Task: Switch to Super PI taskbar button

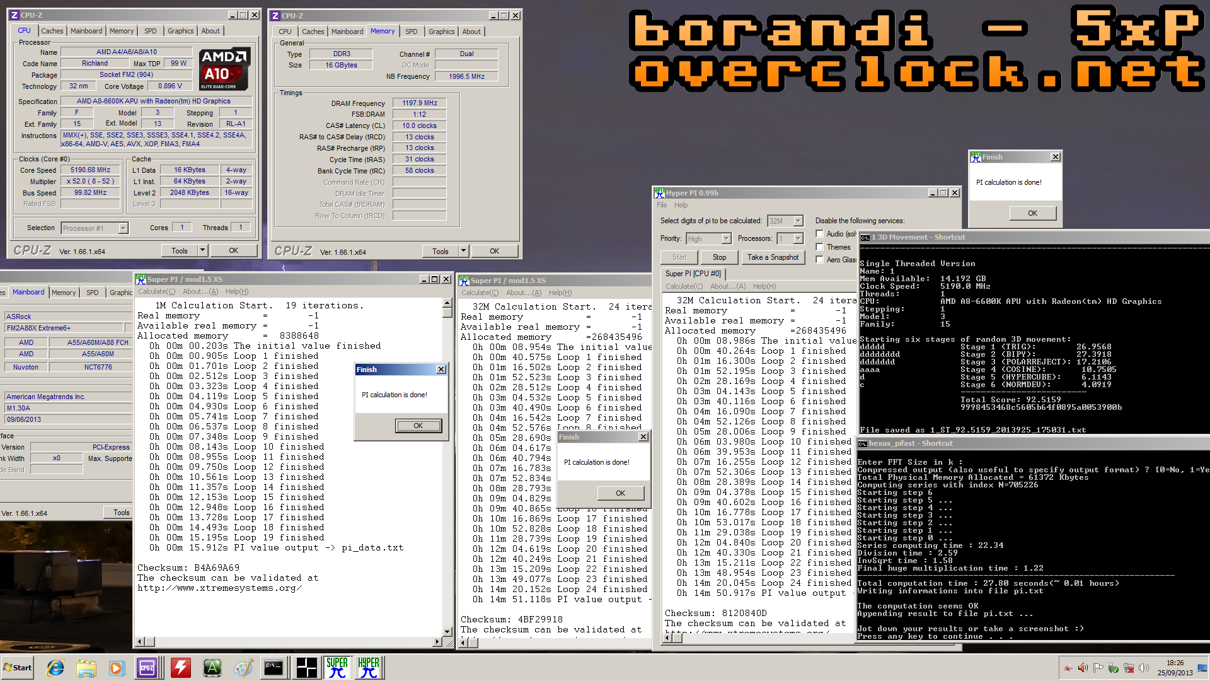Action: [x=337, y=667]
